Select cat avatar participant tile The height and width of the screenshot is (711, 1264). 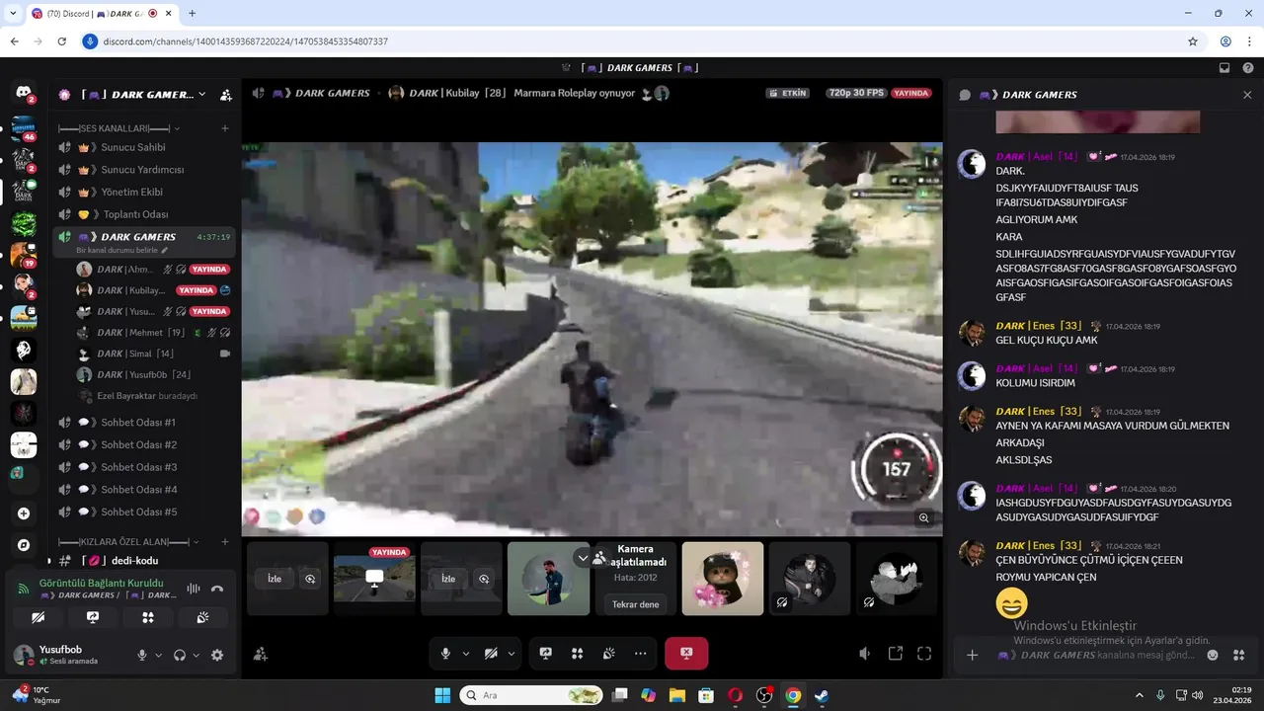click(723, 579)
